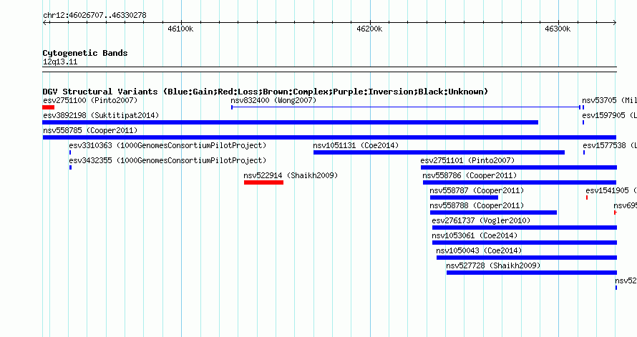The height and width of the screenshot is (337, 637).
Task: Select the blue esv2751101 gain bar
Action: (x=519, y=167)
